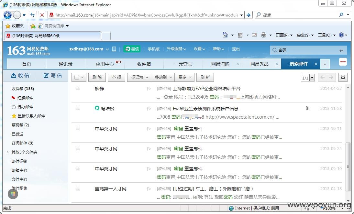Click the IE Help question mark icon

coord(341,35)
